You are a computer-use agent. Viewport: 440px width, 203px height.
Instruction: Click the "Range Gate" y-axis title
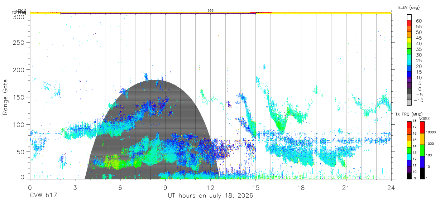coord(5,98)
